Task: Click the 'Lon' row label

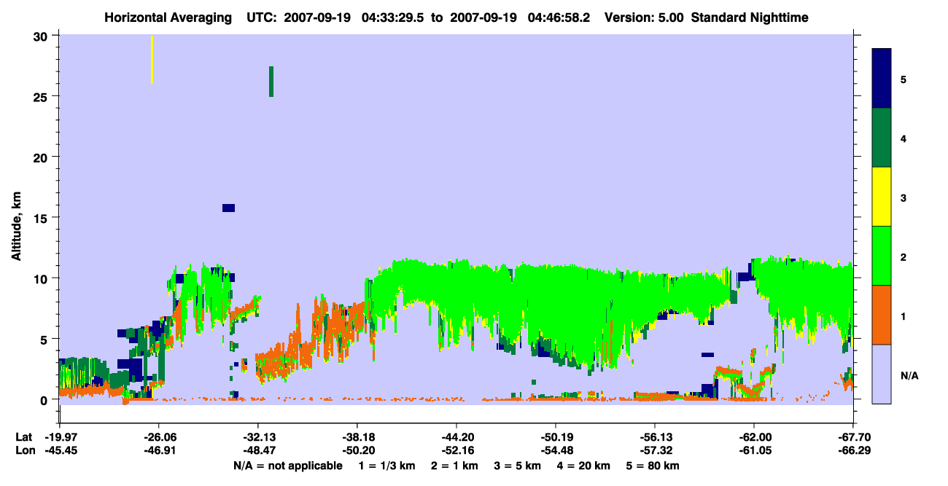Action: coord(25,451)
